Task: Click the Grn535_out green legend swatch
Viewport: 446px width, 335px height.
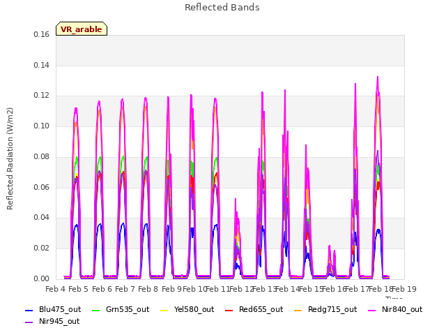Action: [96, 310]
